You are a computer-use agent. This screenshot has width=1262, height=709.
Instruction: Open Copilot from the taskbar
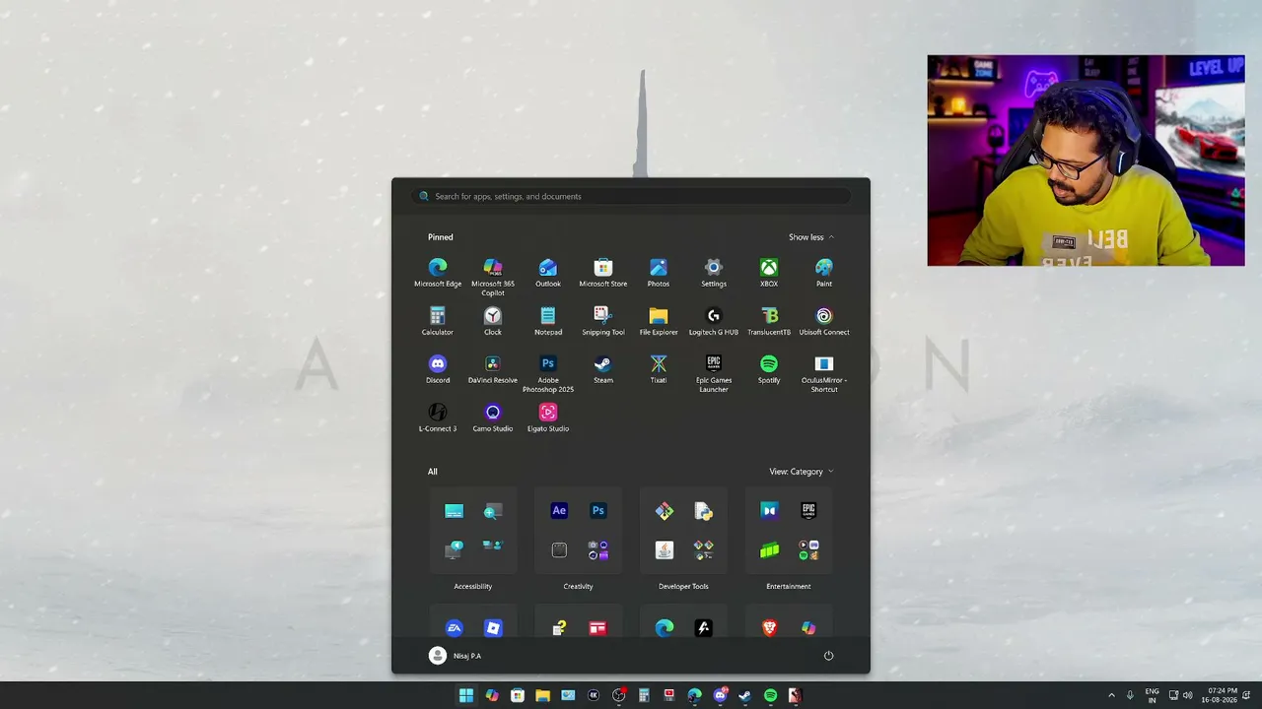pyautogui.click(x=492, y=695)
